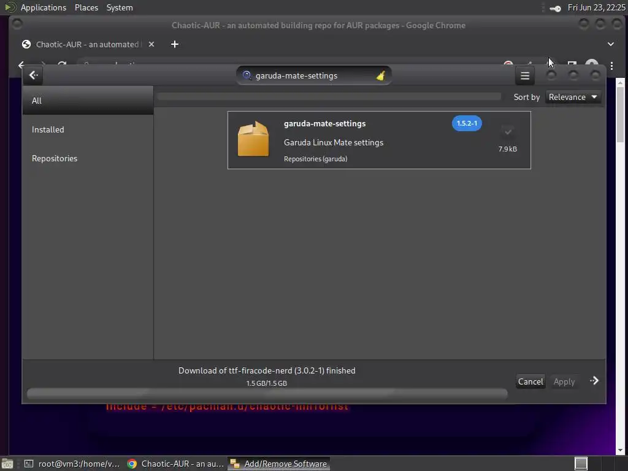Close the Chaotic-AUR Chrome tab
Viewport: 628px width, 471px height.
point(151,44)
